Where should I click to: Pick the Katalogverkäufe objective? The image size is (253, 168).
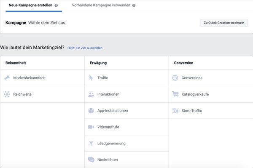(x=211, y=94)
